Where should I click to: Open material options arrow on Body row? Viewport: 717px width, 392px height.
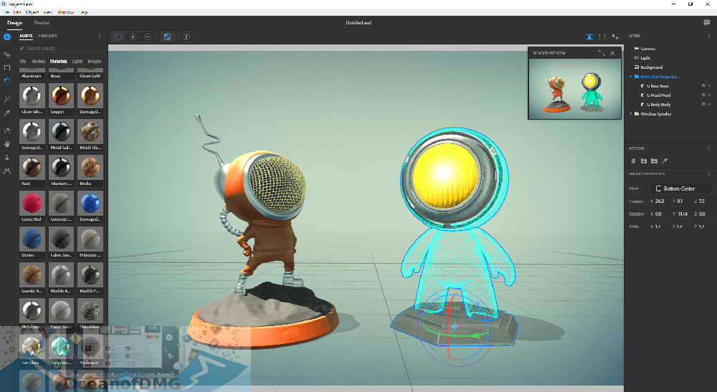pos(710,105)
